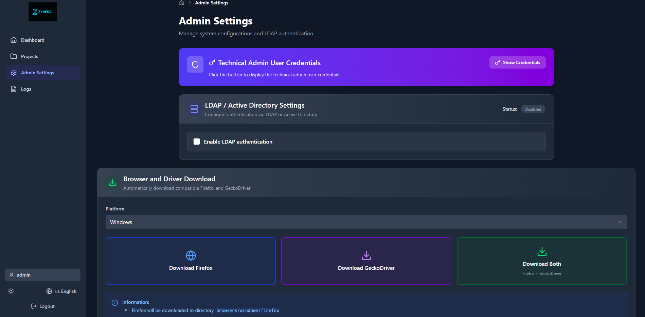Image resolution: width=645 pixels, height=317 pixels.
Task: Click the shield icon in credentials banner
Action: pyautogui.click(x=195, y=64)
